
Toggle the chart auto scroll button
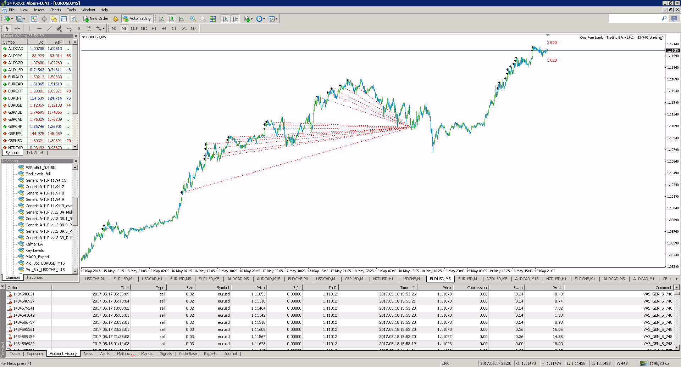tap(225, 19)
